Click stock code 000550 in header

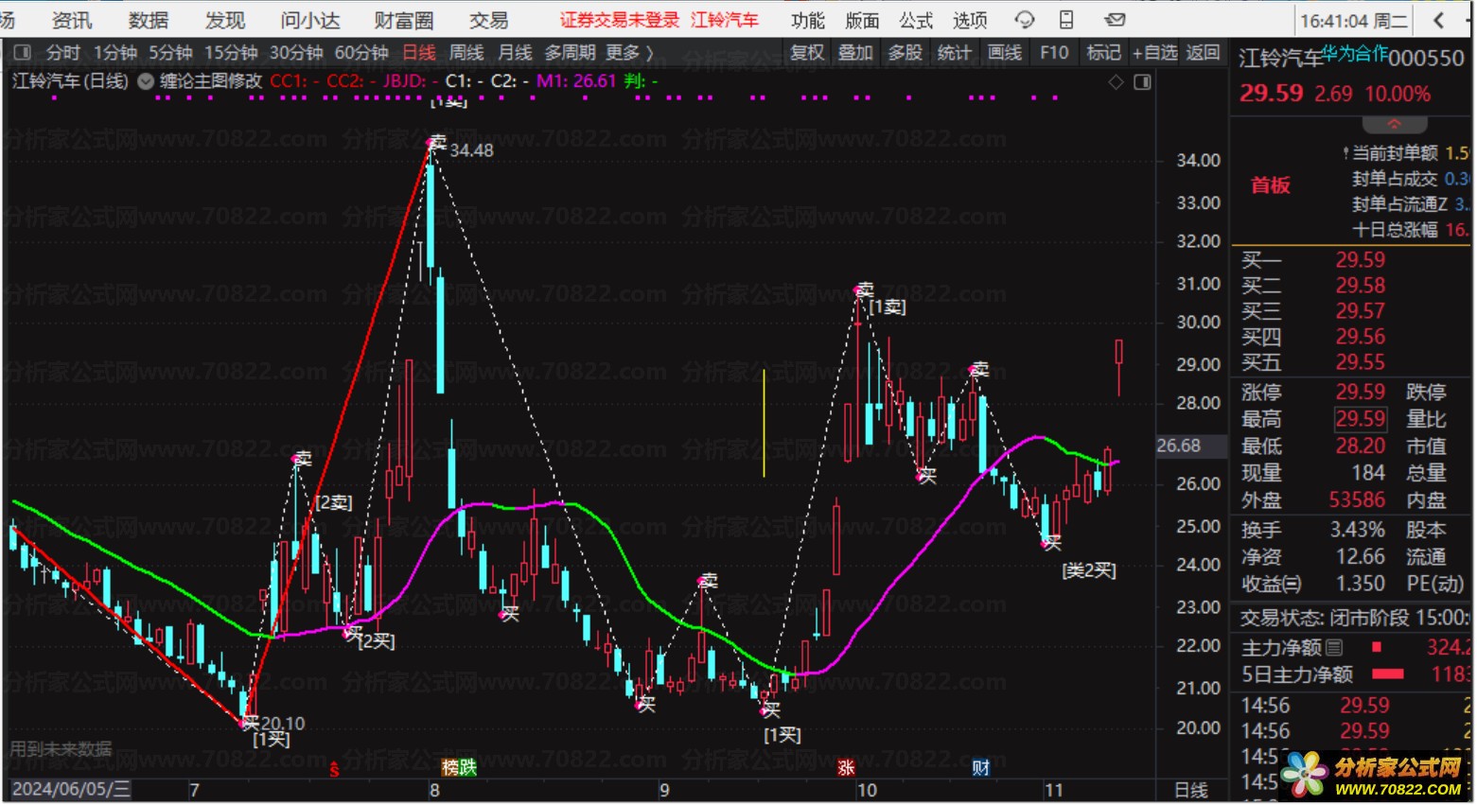pos(1426,59)
